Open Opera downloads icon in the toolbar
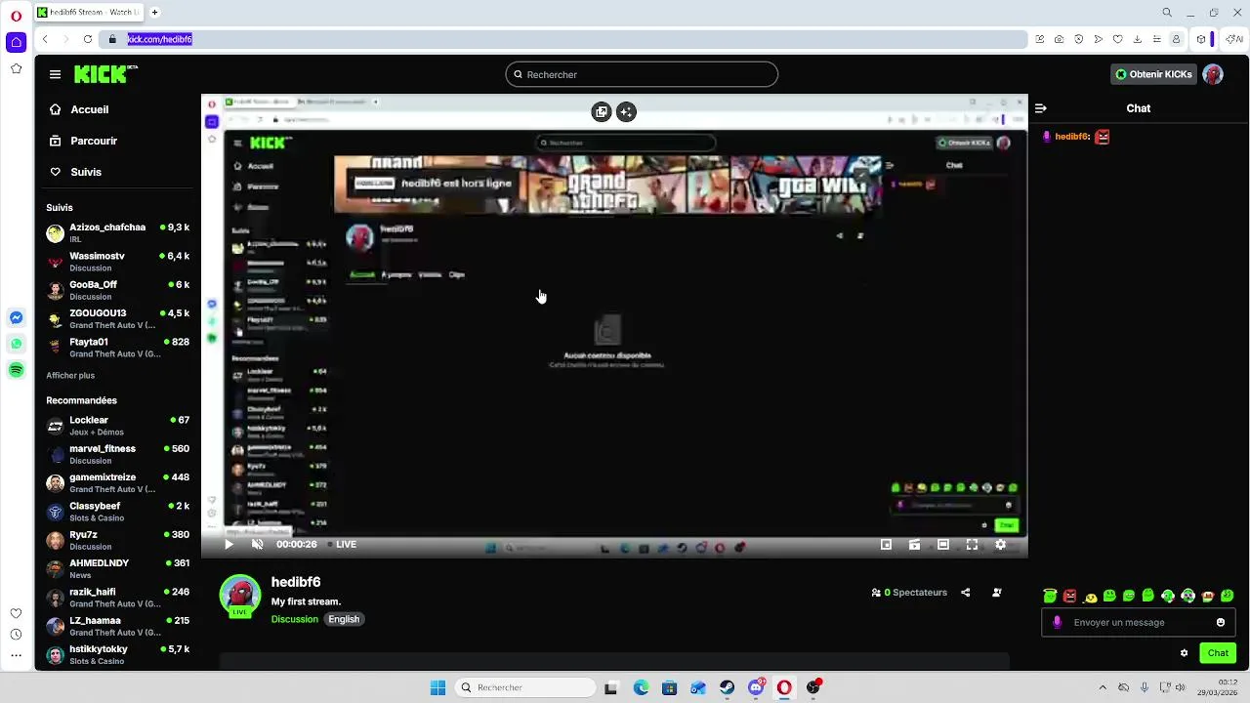The image size is (1250, 703). [x=1138, y=39]
